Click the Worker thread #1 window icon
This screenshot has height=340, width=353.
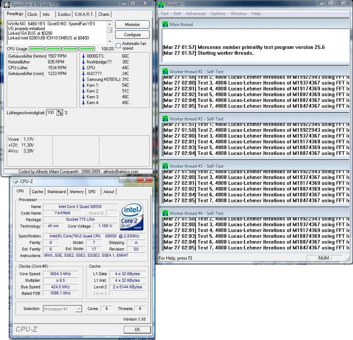(165, 71)
